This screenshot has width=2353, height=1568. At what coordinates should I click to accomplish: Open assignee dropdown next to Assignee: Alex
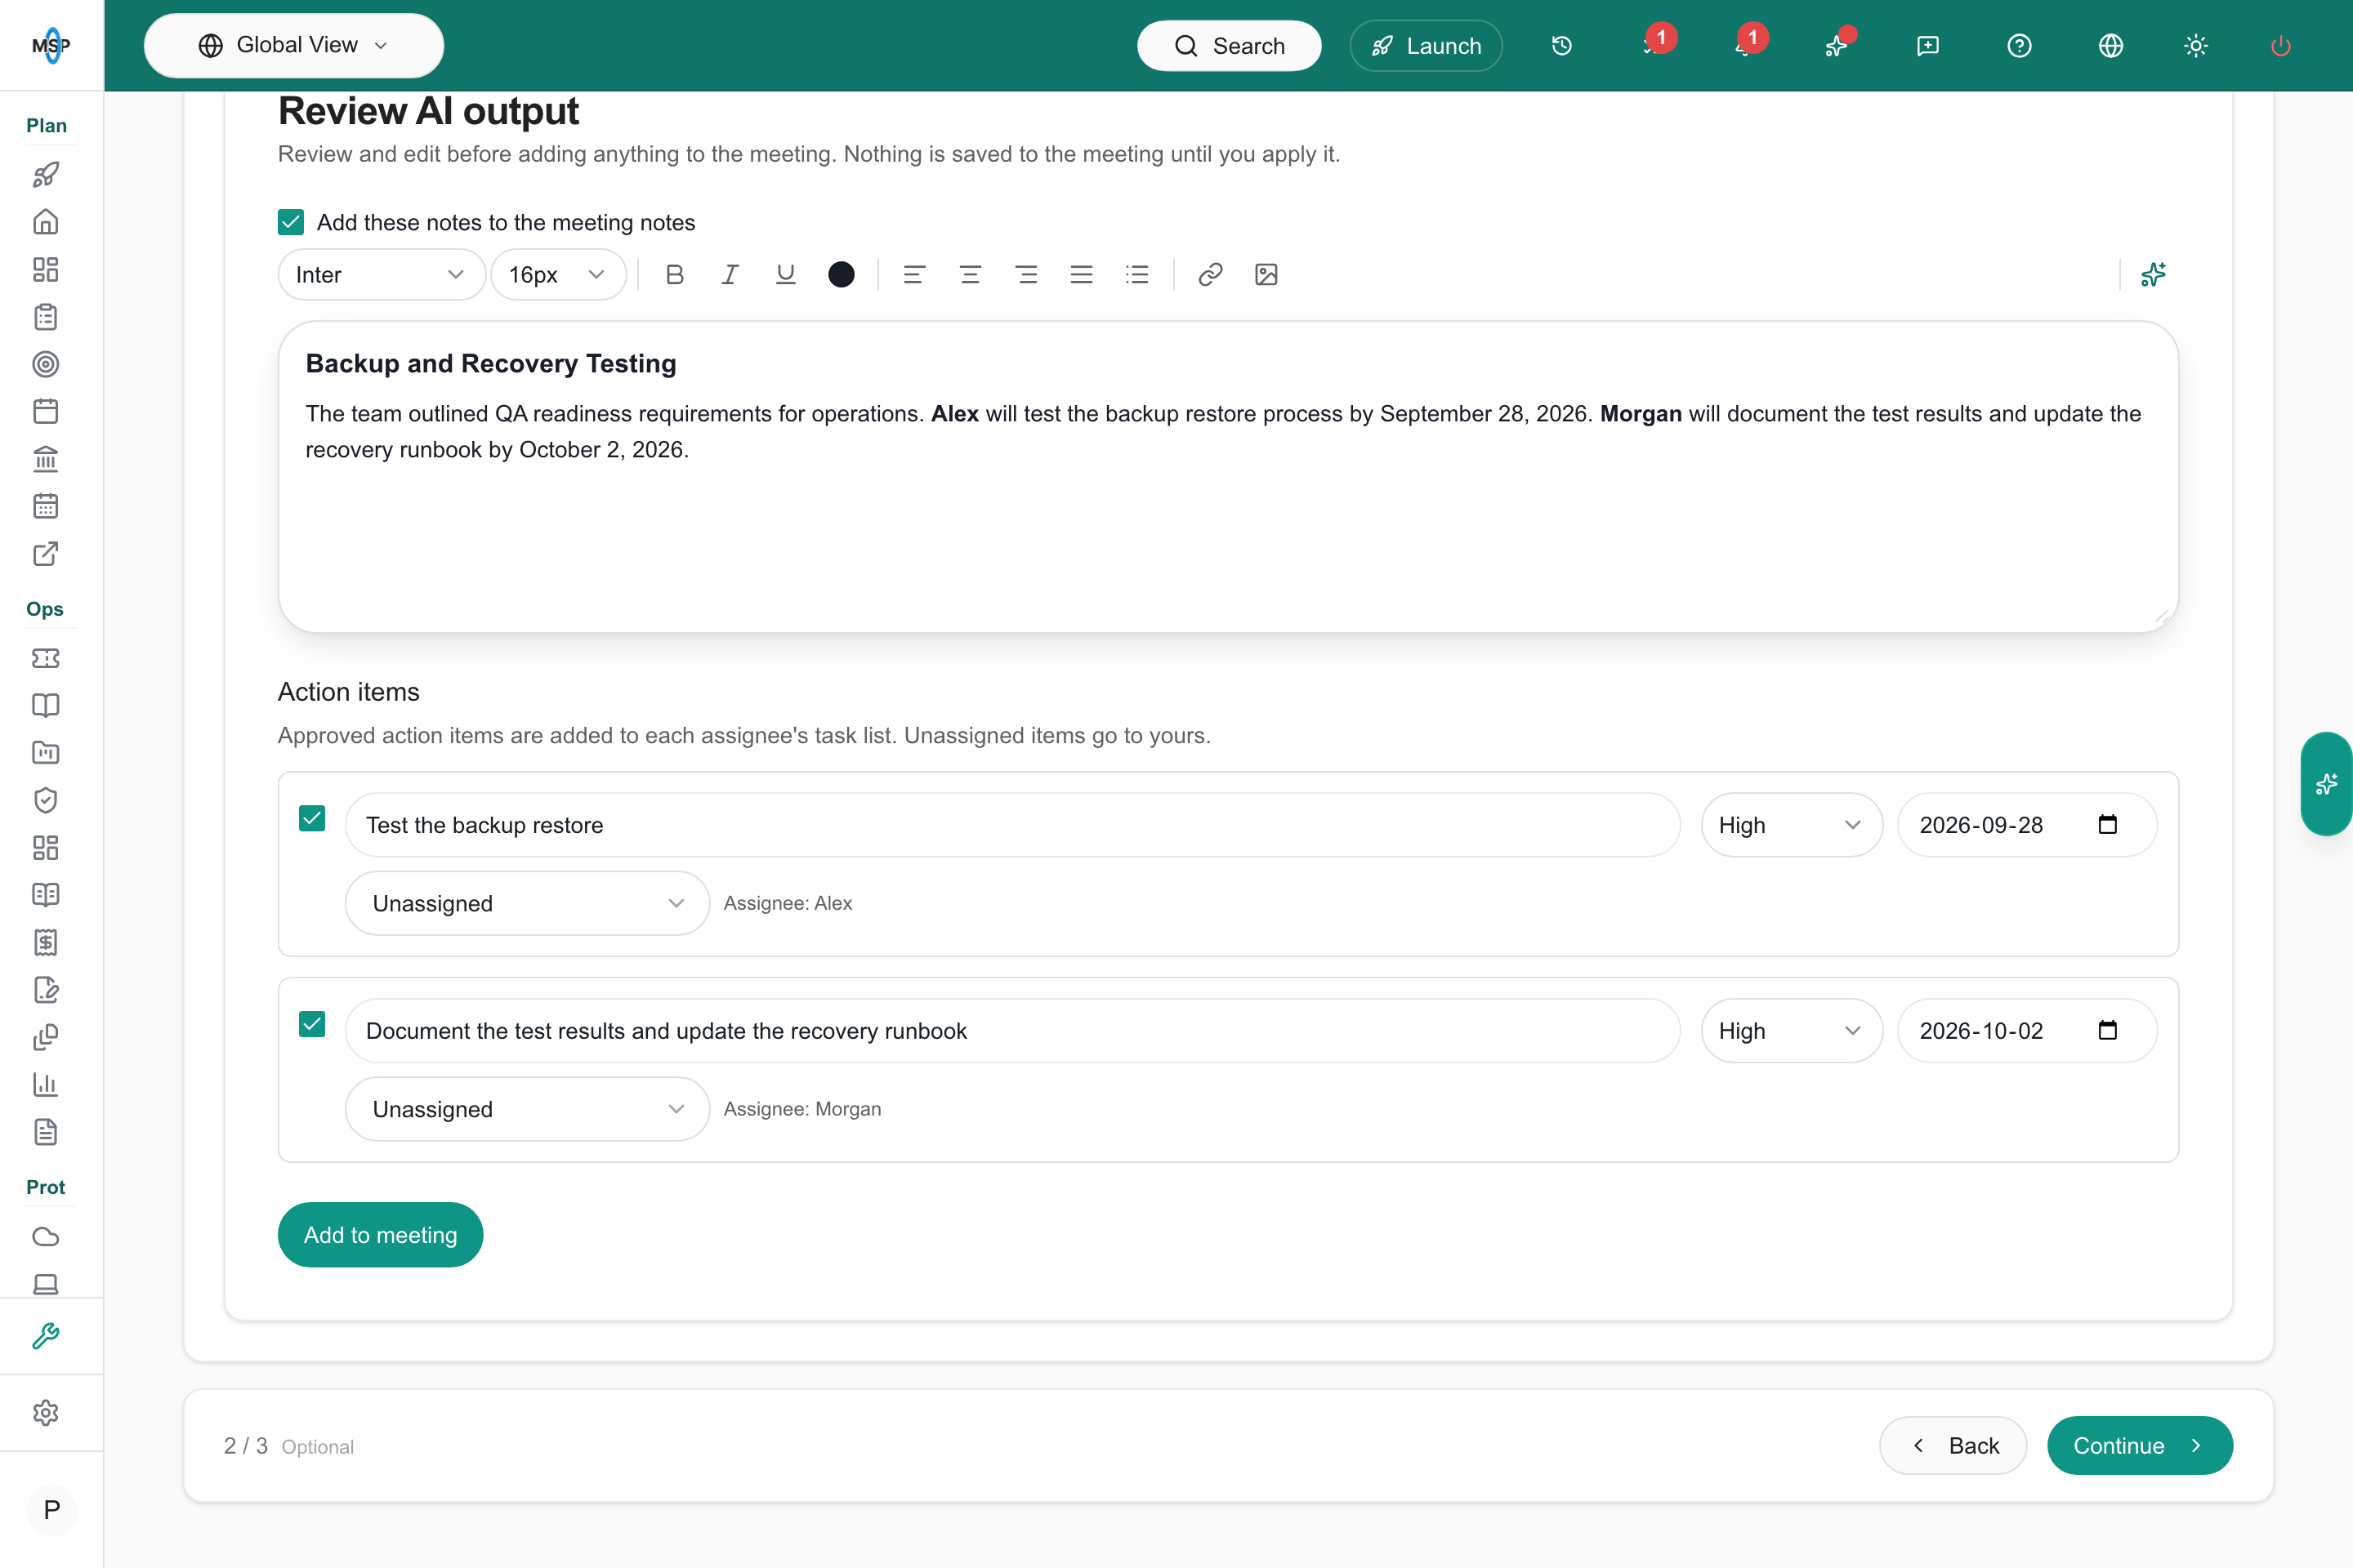[x=527, y=903]
